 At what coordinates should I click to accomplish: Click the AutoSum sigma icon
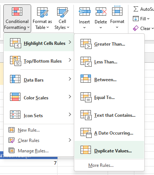point(136,9)
